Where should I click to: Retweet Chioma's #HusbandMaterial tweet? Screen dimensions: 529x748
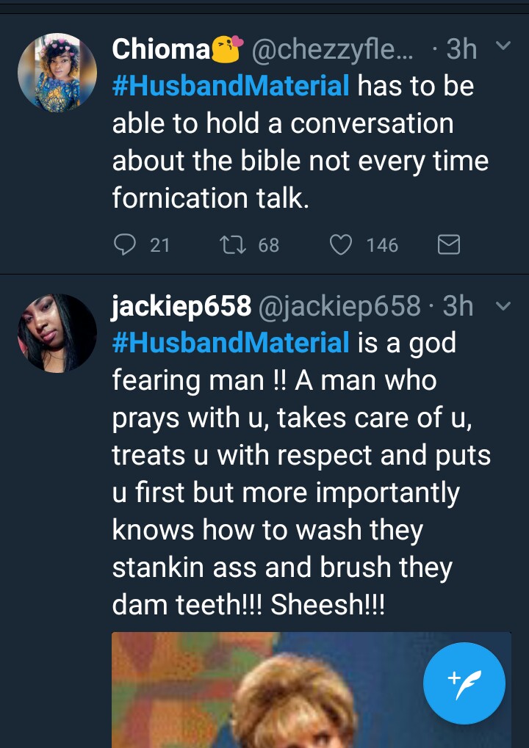click(x=231, y=244)
